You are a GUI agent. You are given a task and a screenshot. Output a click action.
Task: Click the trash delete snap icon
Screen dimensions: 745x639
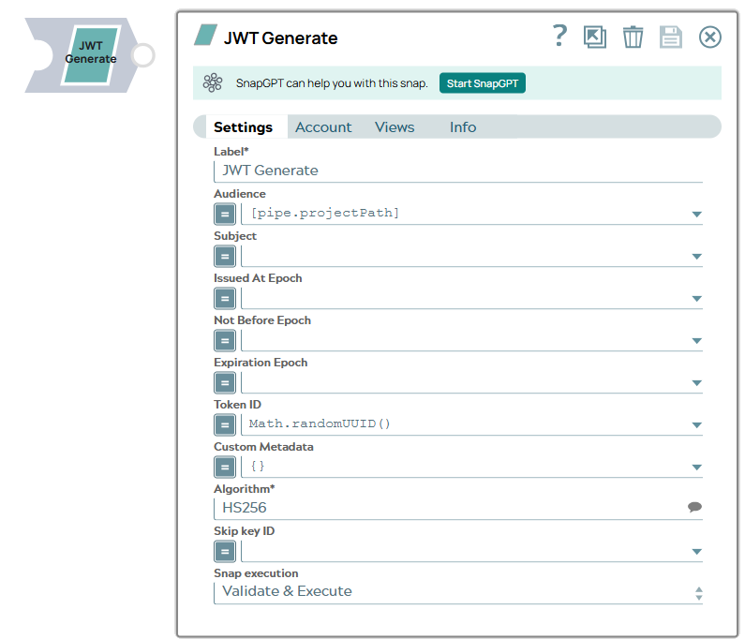click(633, 37)
